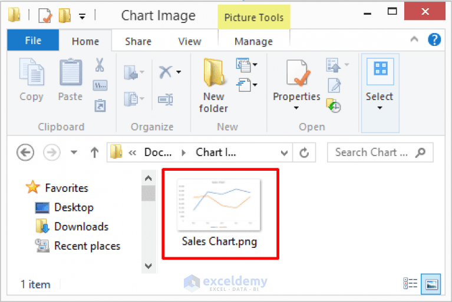Switch to Details view layout
This screenshot has width=452, height=302.
point(411,283)
